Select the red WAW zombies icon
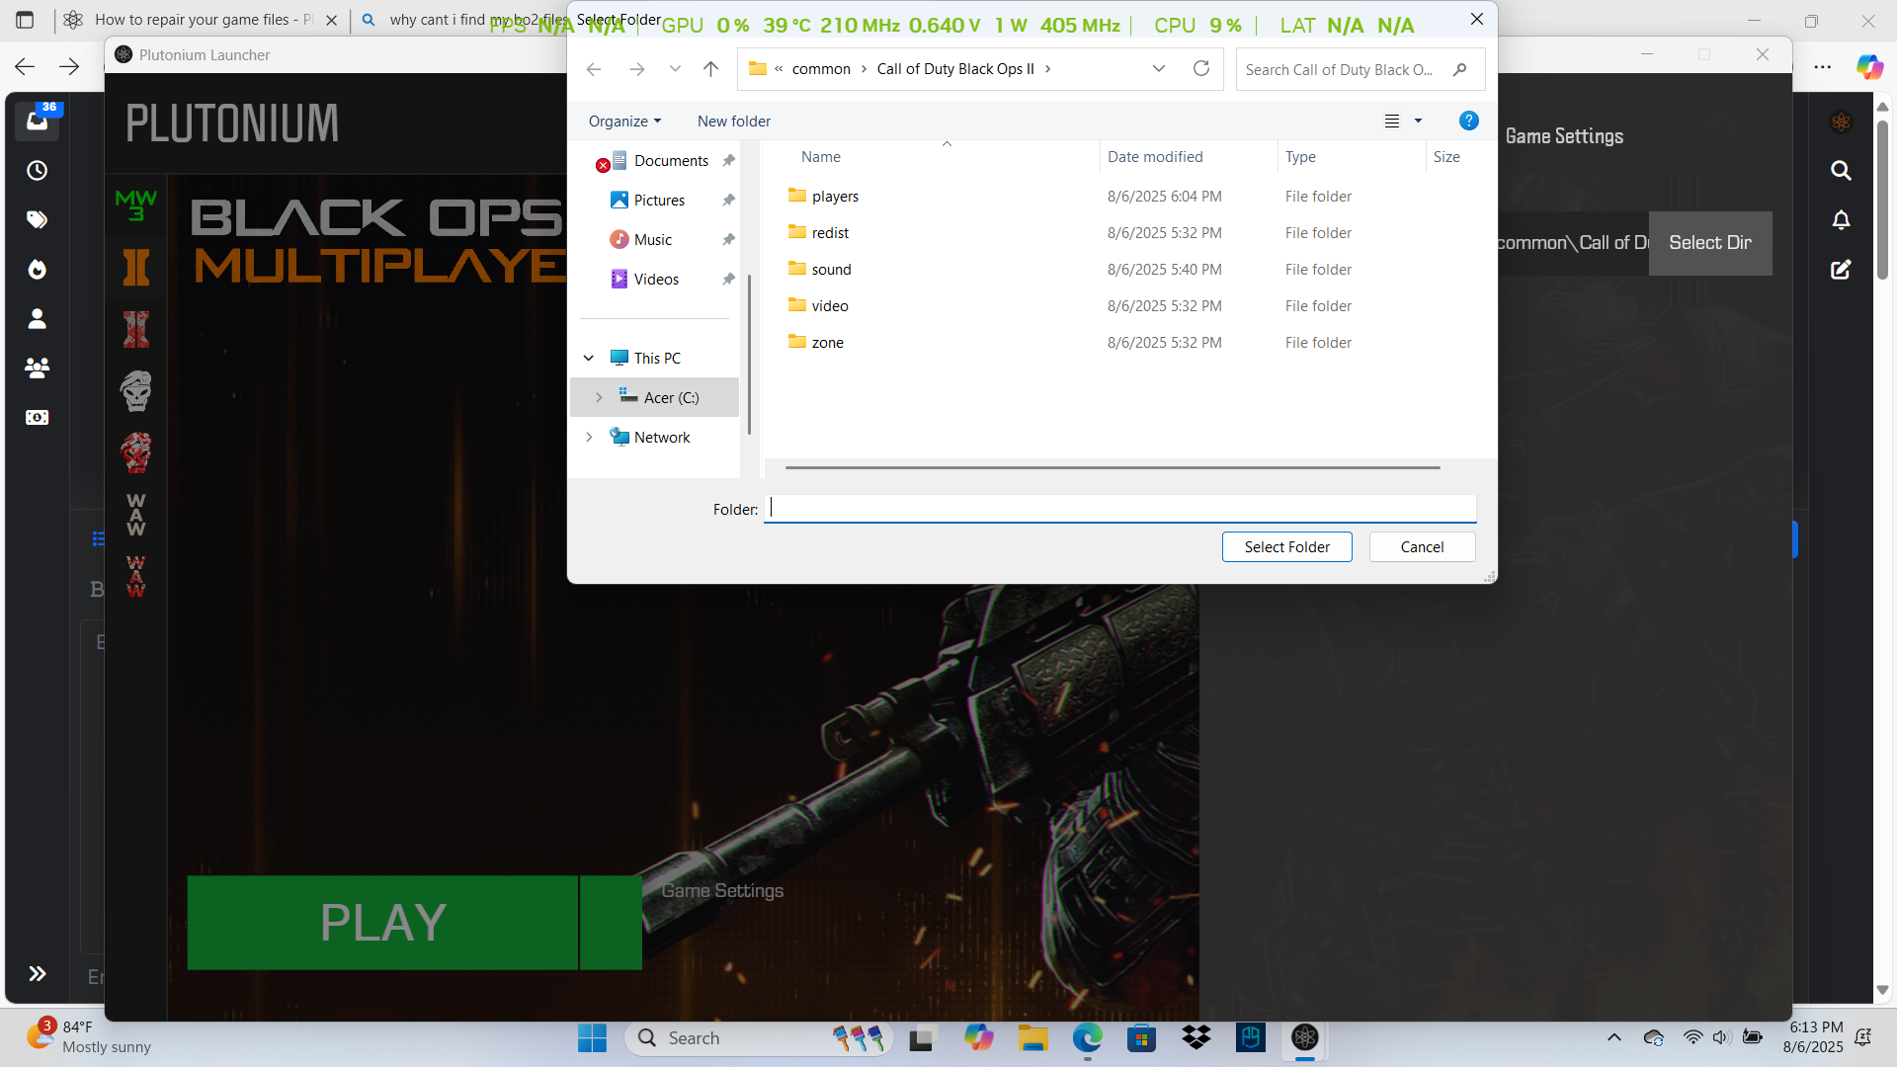 pyautogui.click(x=135, y=577)
